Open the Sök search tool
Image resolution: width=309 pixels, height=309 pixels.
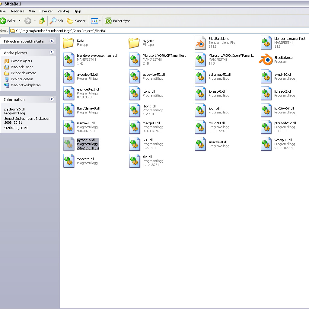click(56, 21)
